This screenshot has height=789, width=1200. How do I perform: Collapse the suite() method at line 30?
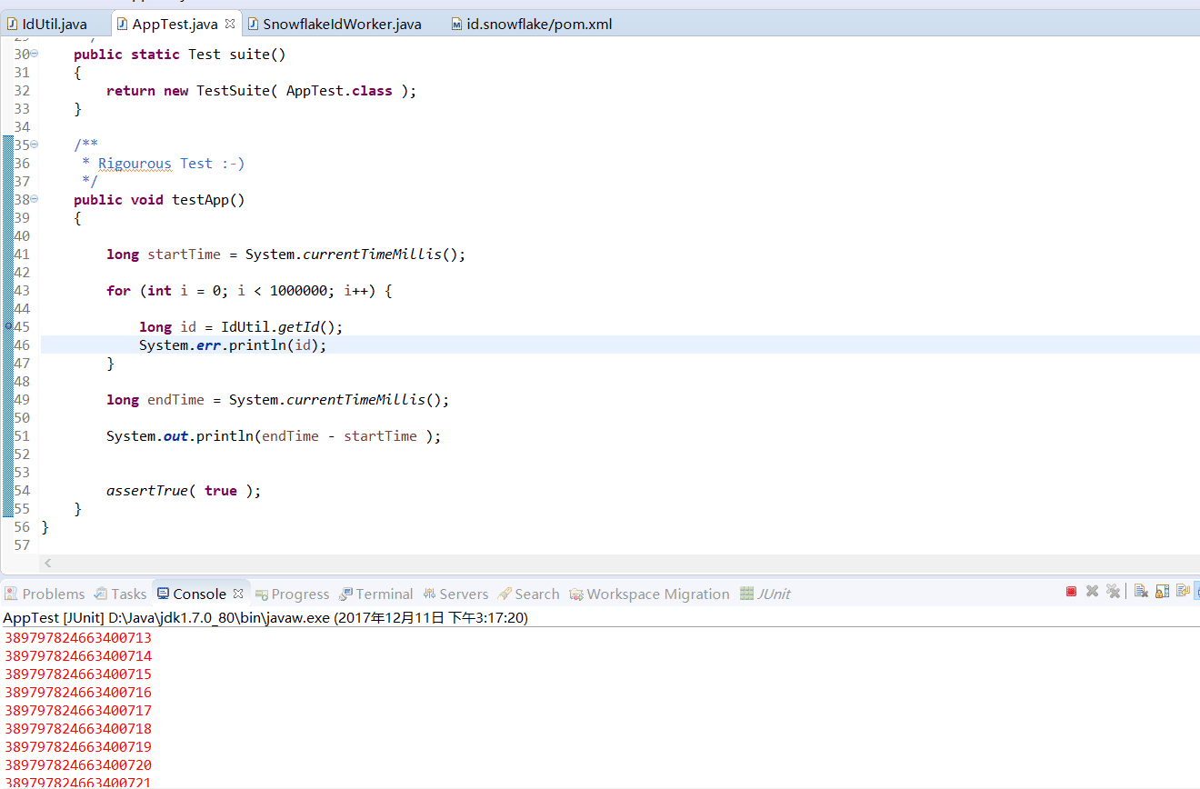pos(35,54)
